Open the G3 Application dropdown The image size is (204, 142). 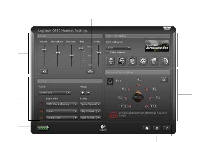point(62,117)
